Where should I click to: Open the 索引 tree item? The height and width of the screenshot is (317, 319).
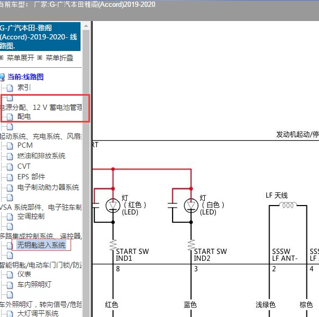[x=24, y=88]
